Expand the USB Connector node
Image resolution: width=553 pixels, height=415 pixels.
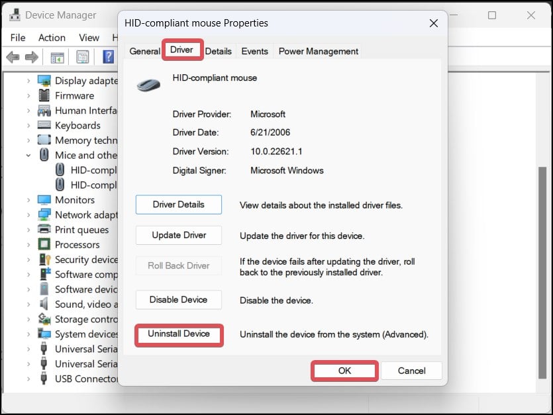click(x=28, y=379)
